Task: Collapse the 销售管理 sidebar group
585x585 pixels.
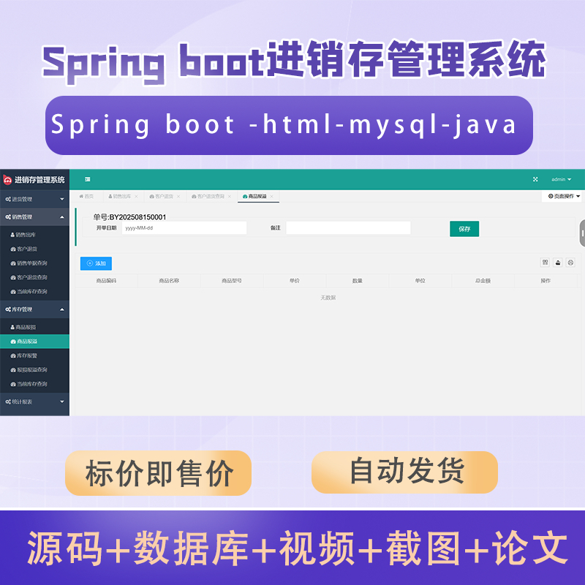Action: (34, 217)
